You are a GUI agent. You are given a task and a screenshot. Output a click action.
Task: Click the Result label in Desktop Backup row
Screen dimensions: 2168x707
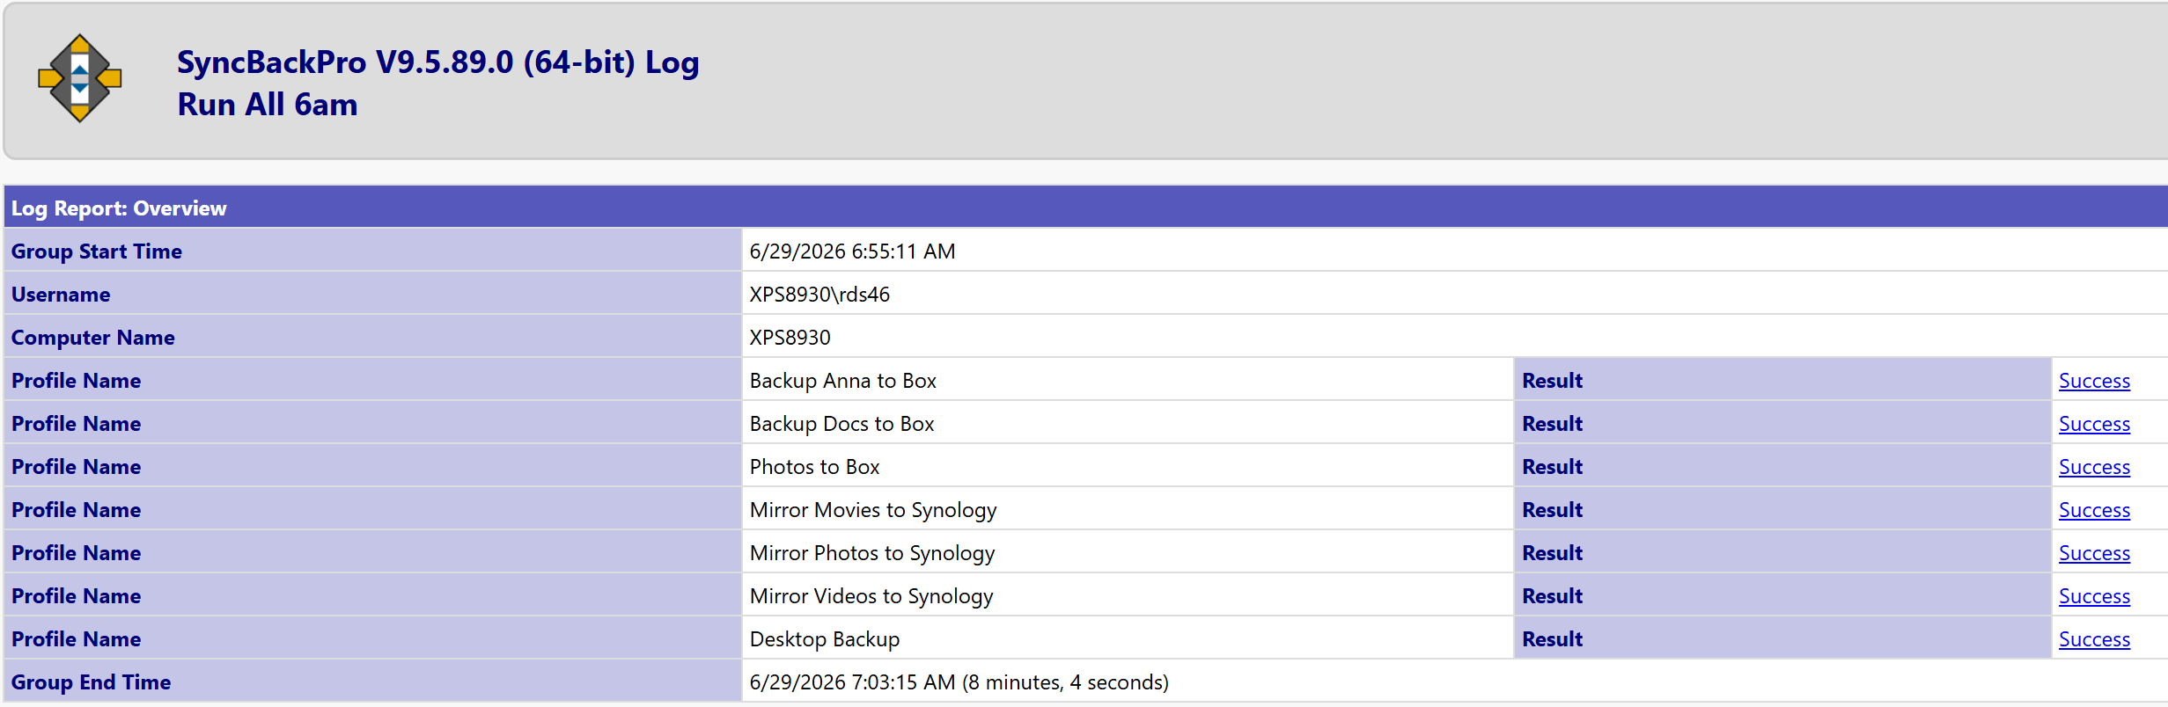(1553, 639)
